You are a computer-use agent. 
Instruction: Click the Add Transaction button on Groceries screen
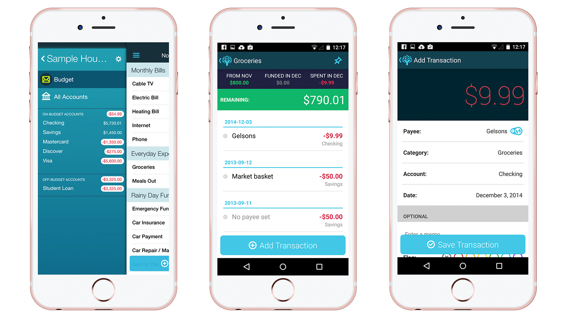(x=283, y=245)
